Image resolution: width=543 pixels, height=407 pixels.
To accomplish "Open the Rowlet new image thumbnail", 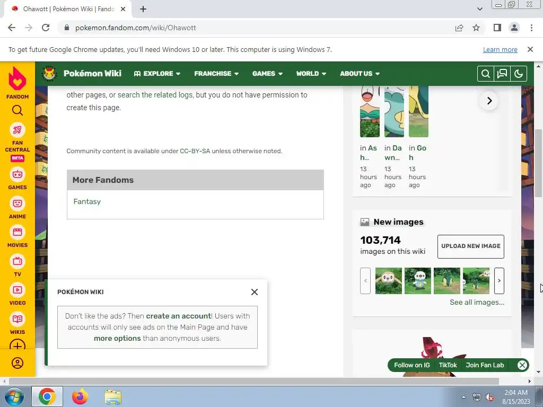I will 389,281.
